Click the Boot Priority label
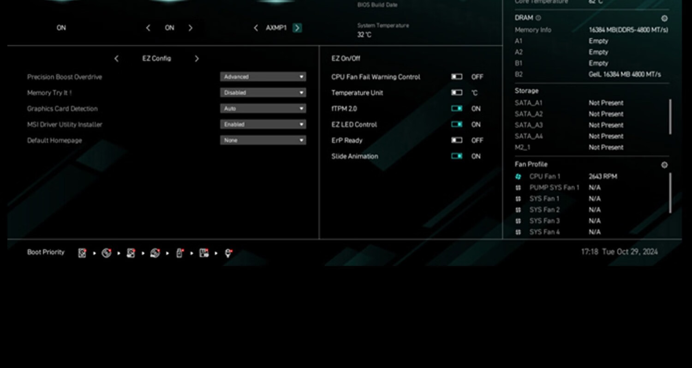Image resolution: width=692 pixels, height=368 pixels. click(46, 252)
